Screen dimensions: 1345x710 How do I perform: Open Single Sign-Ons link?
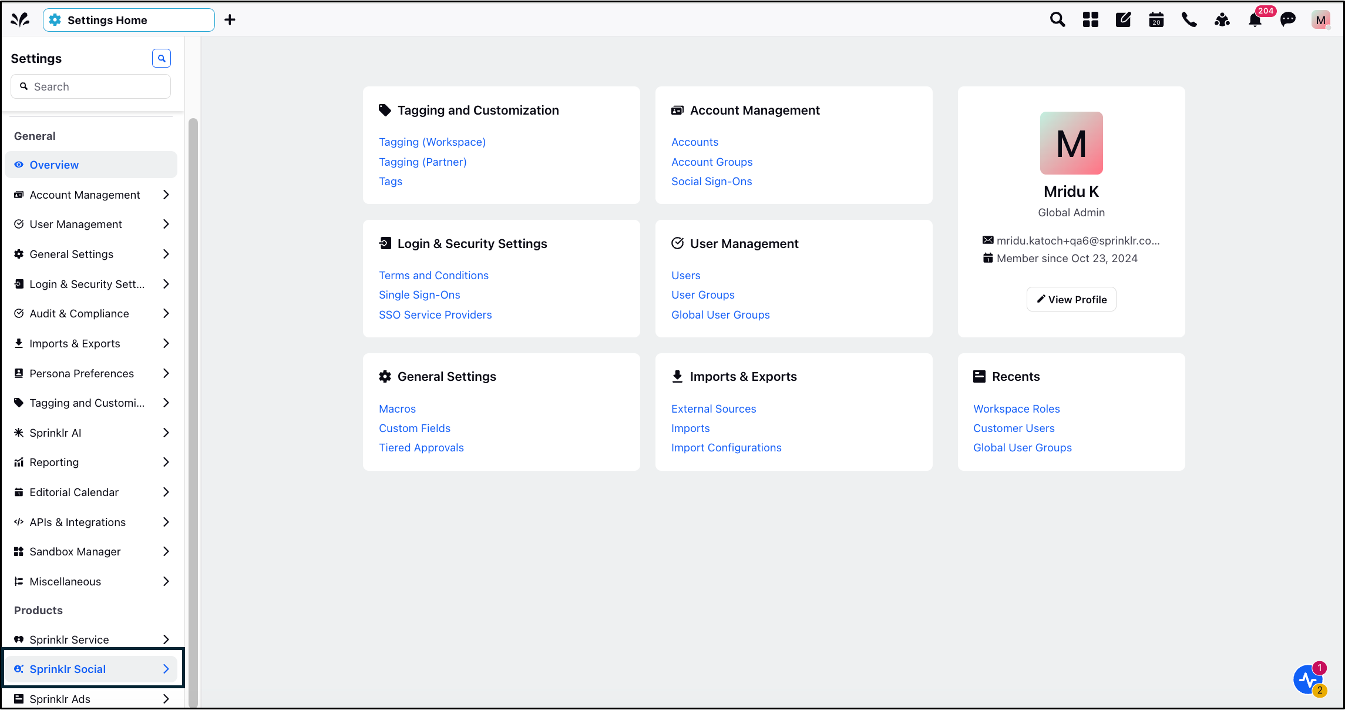pyautogui.click(x=419, y=294)
